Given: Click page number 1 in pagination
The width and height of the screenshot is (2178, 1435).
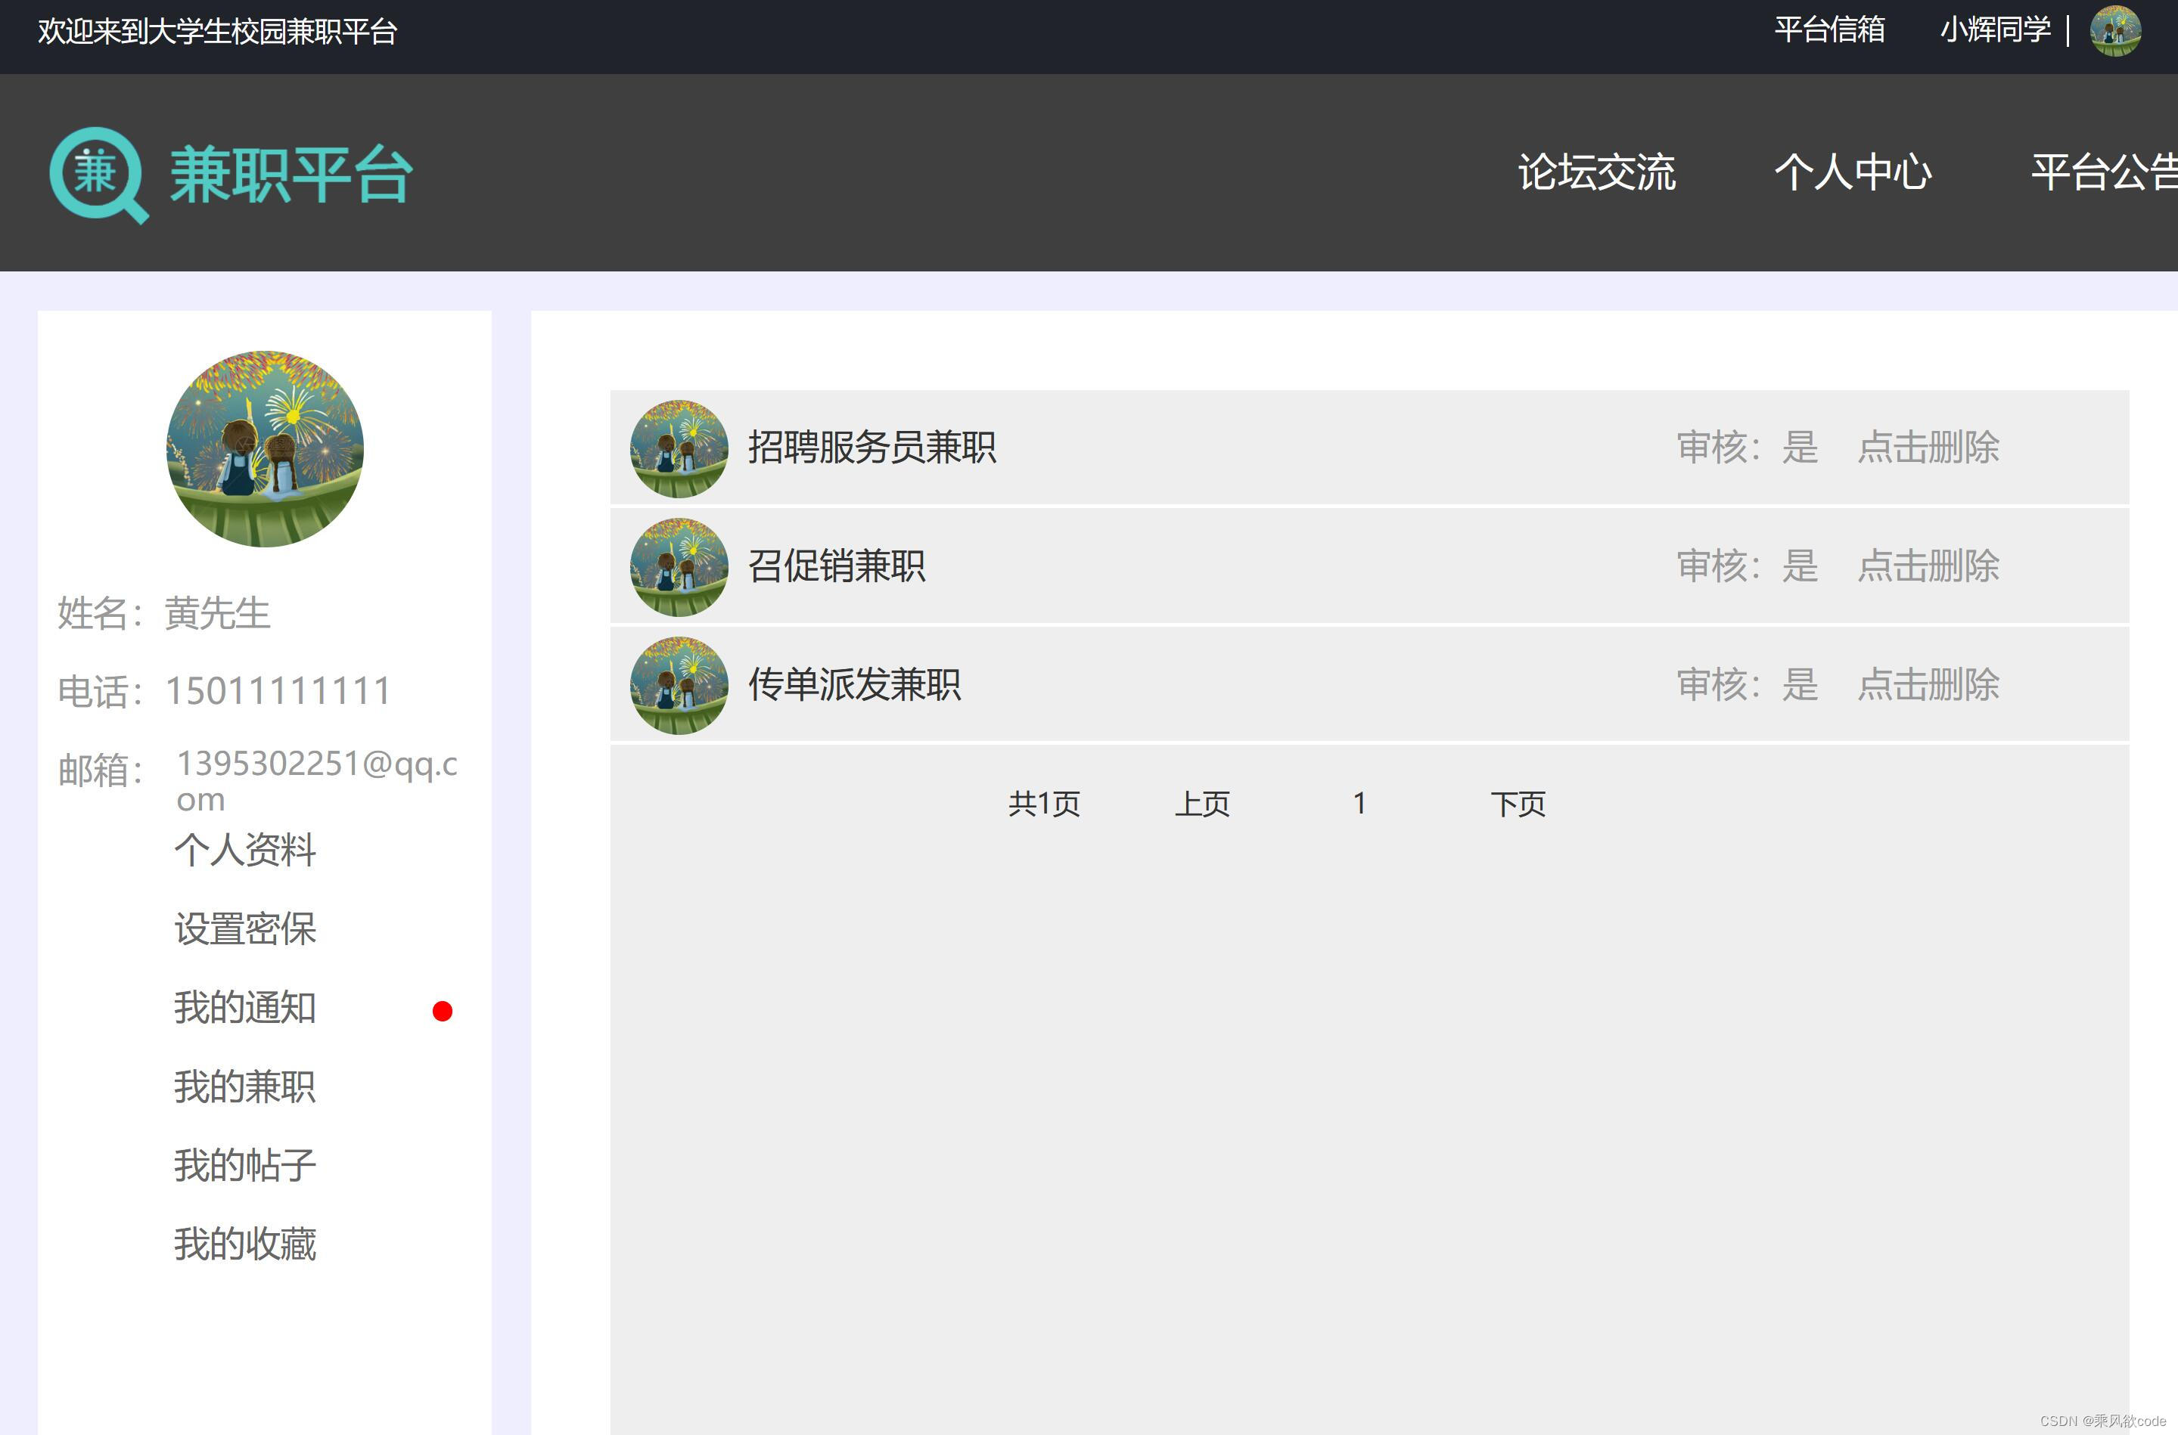Looking at the screenshot, I should click(x=1360, y=804).
